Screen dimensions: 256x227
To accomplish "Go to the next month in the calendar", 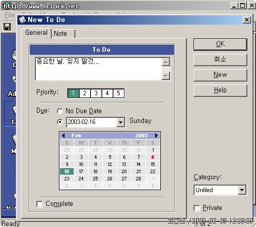I will [x=156, y=135].
